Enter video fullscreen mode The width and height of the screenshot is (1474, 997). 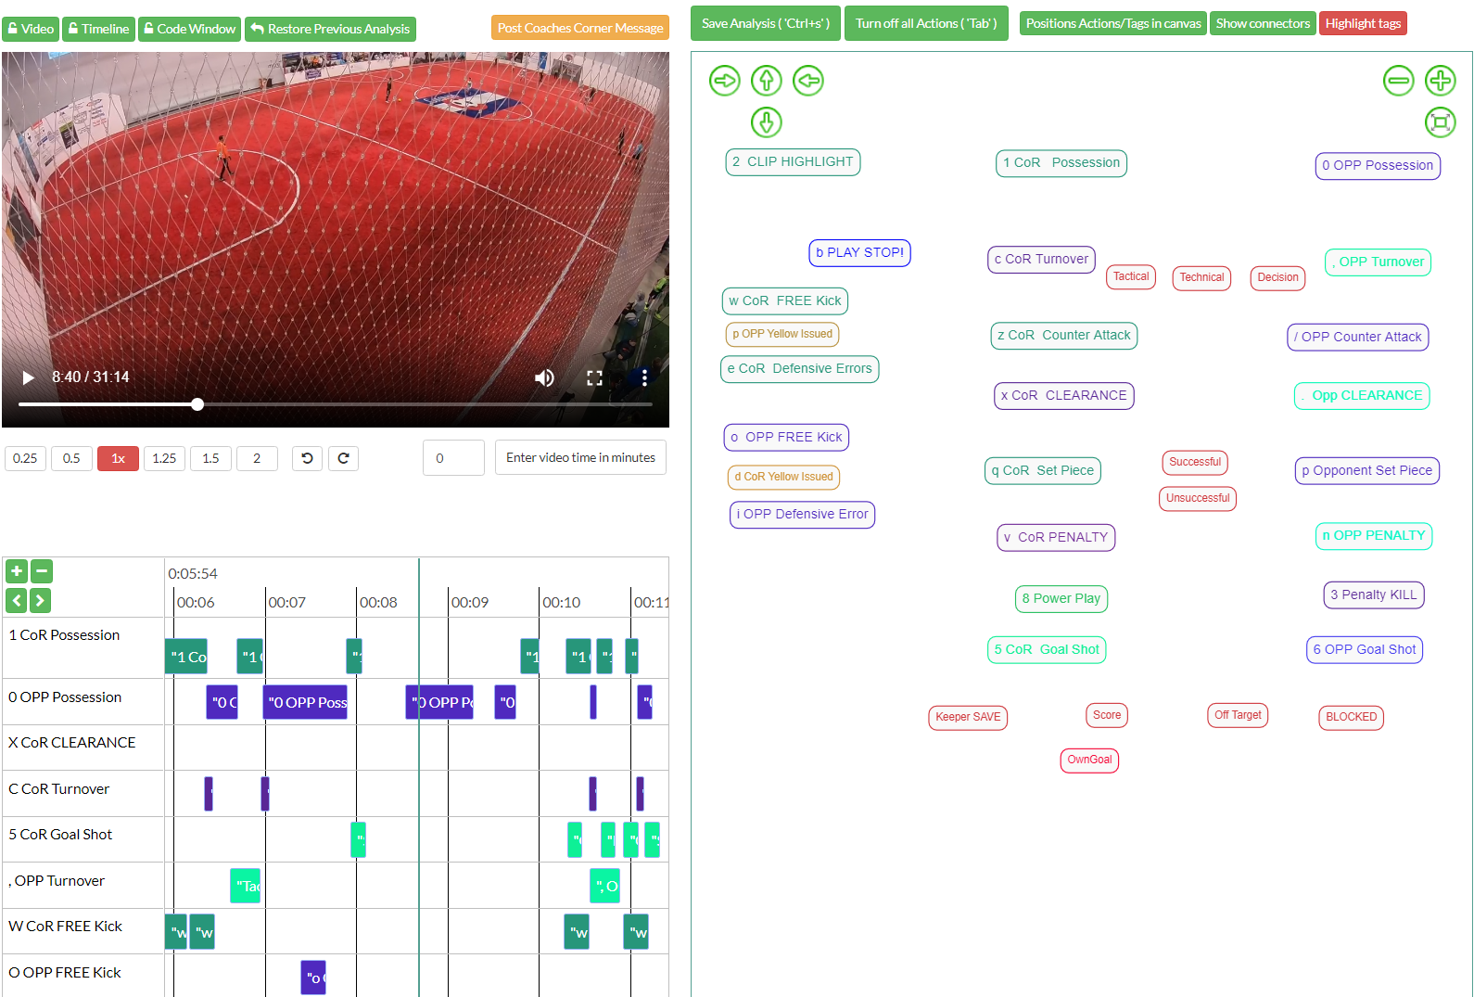point(594,377)
